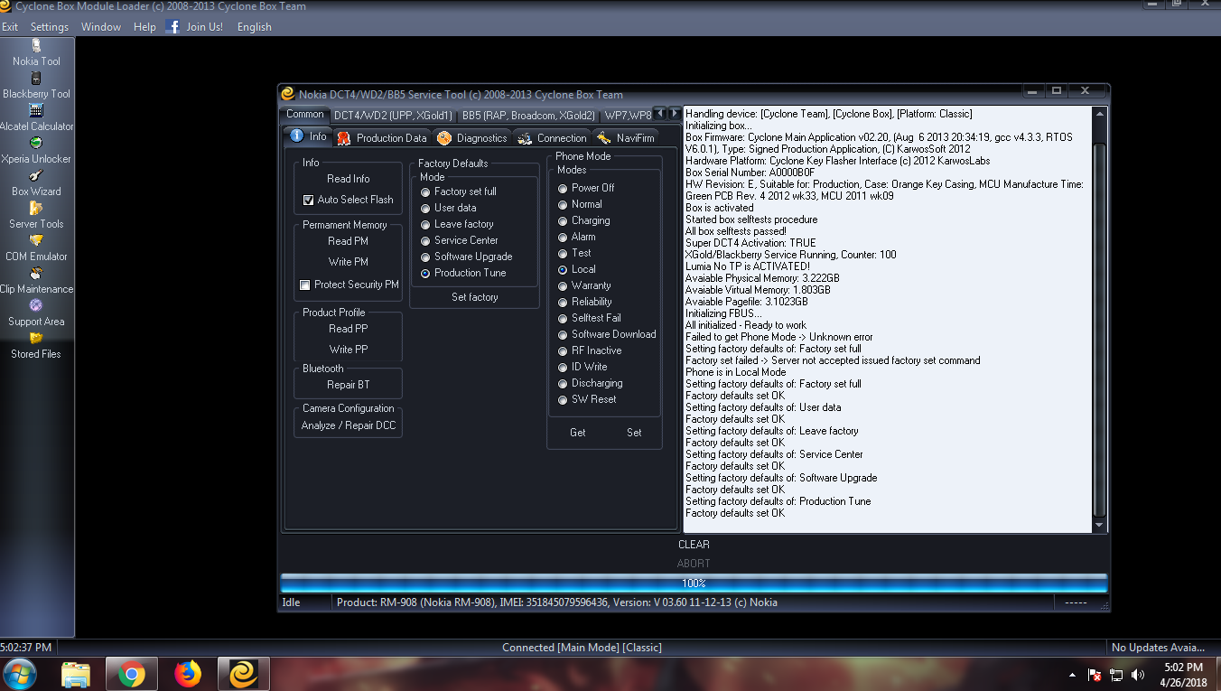Viewport: 1221px width, 691px height.
Task: Click the network tray icon
Action: point(1116,675)
